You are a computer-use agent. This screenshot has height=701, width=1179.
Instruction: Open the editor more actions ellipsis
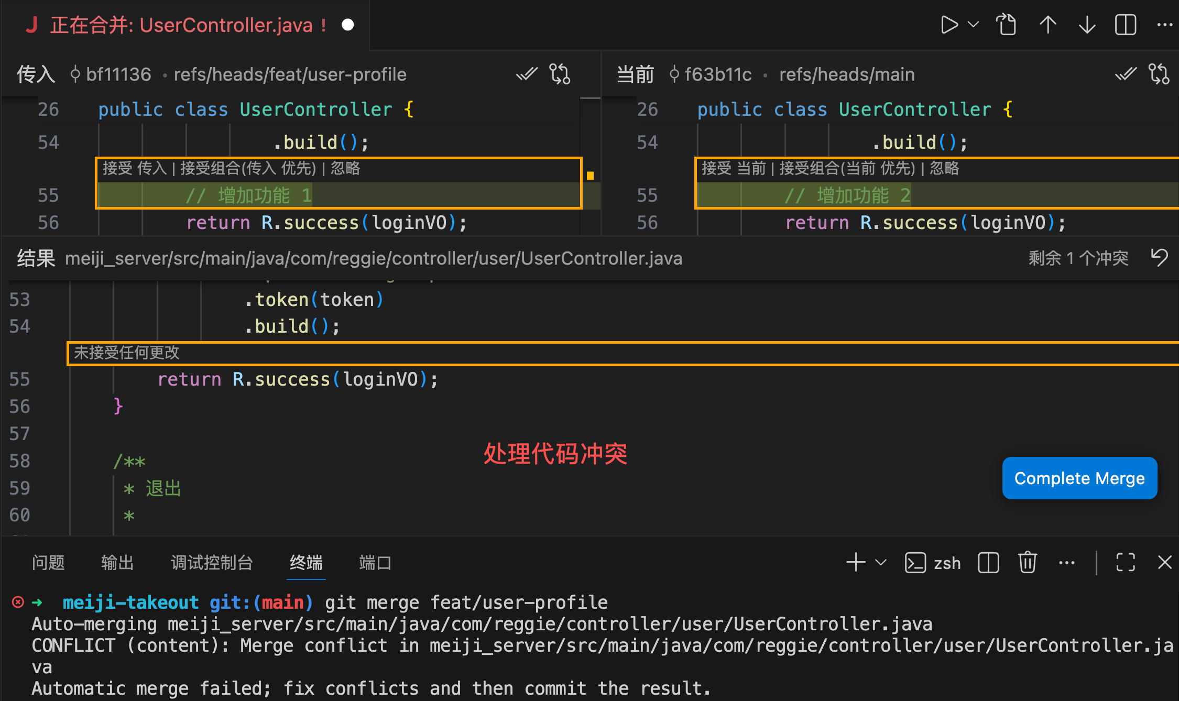tap(1164, 25)
